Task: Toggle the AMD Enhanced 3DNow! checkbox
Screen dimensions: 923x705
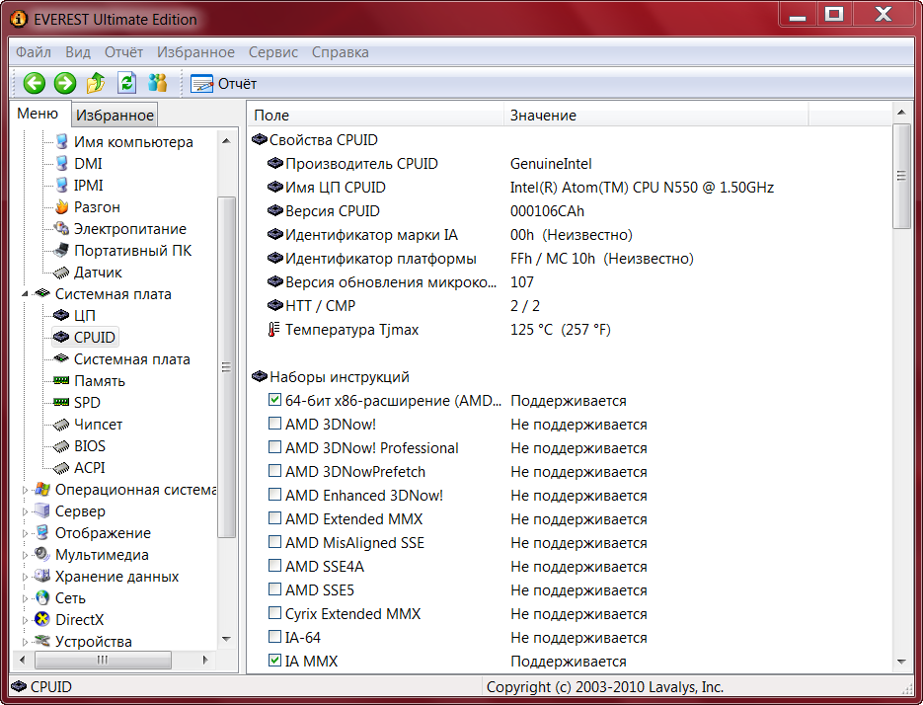Action: pos(274,494)
